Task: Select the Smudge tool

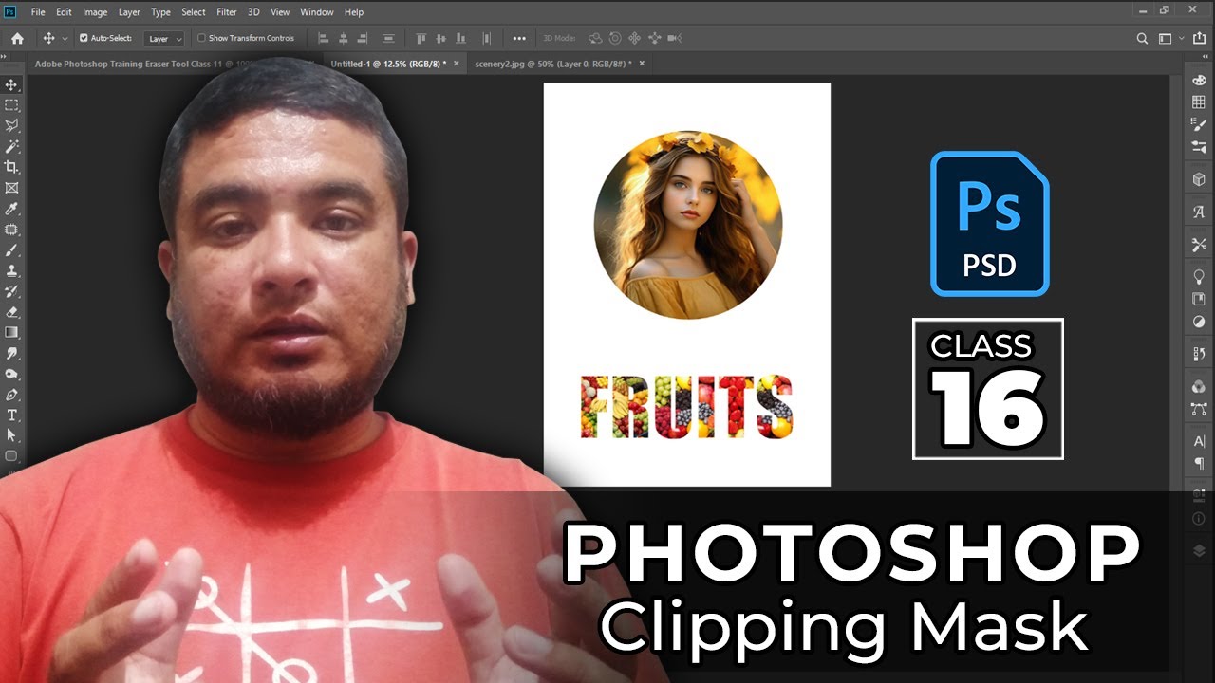Action: [x=12, y=353]
